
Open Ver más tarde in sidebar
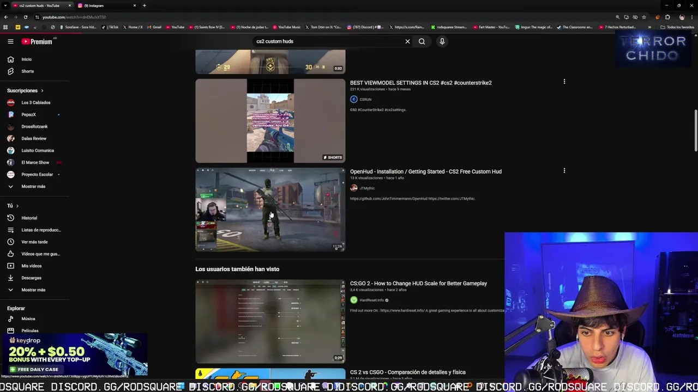[34, 242]
